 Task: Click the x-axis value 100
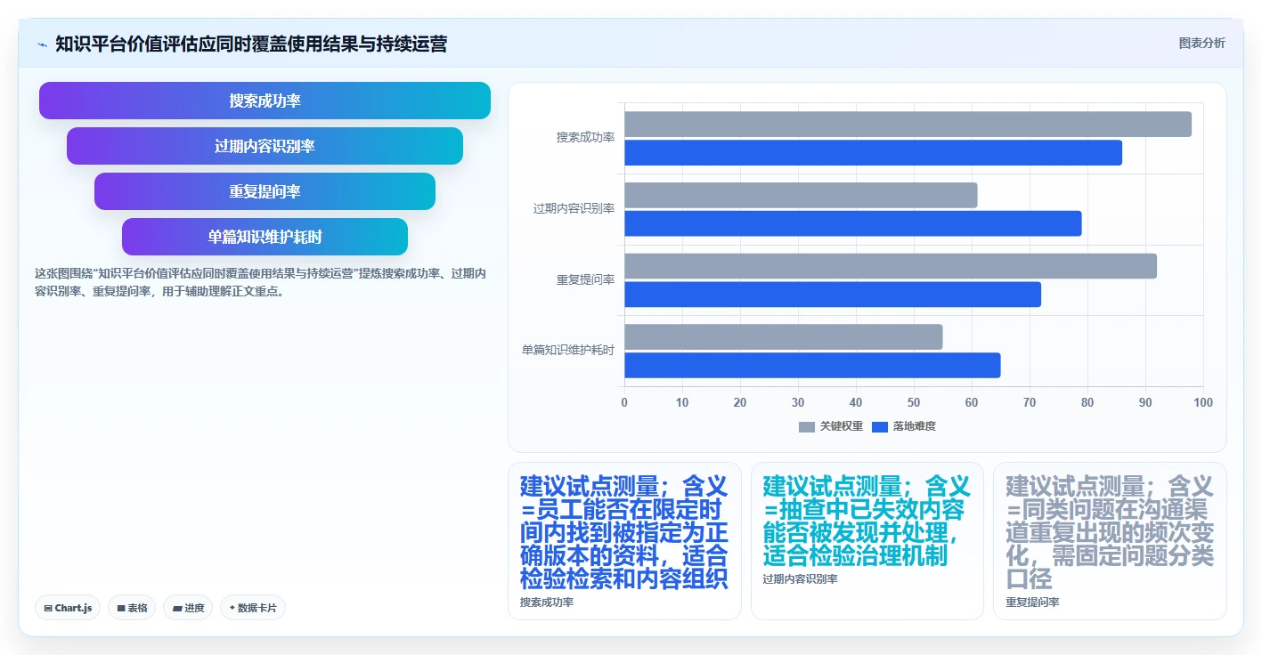tap(1203, 403)
